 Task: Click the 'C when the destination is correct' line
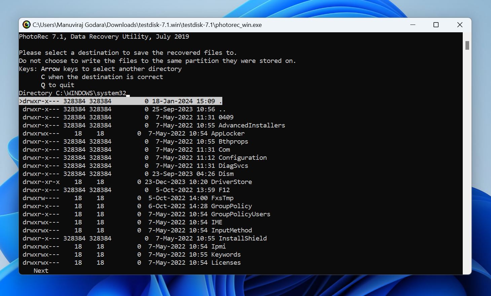click(102, 77)
